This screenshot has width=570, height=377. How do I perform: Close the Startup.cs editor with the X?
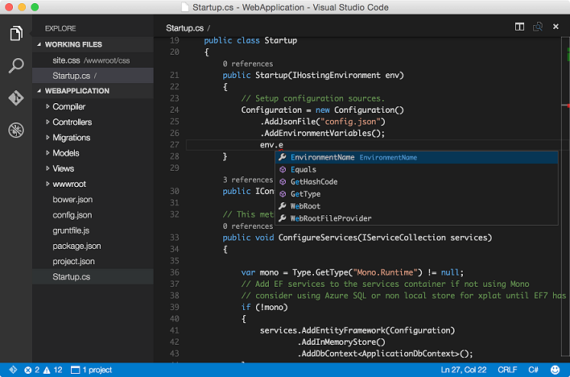pyautogui.click(x=556, y=27)
